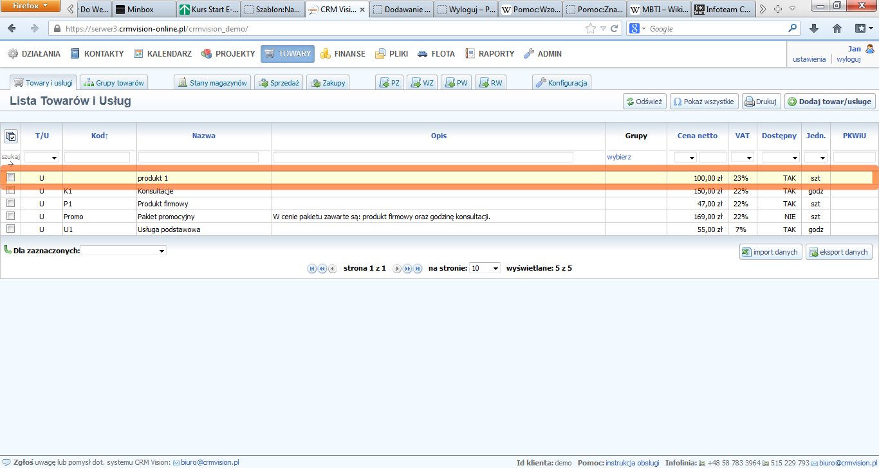Click the 'Dodaj towar/usługę' button

coord(829,102)
